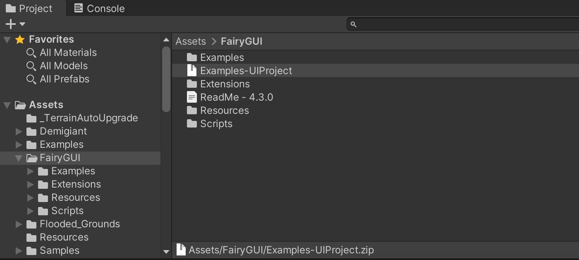Click the All Prefabs search icon

(31, 79)
